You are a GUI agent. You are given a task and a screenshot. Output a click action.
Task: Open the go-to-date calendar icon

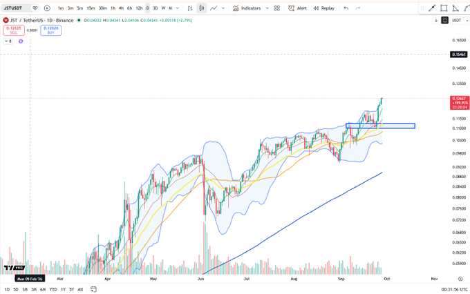(93, 289)
